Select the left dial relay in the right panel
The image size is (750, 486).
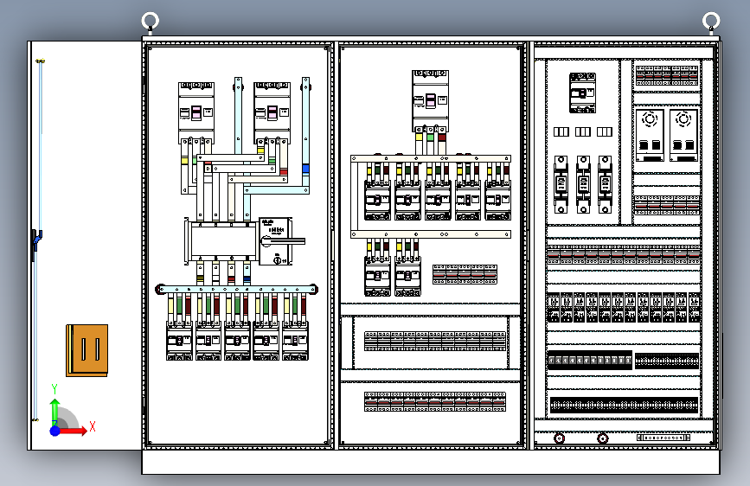[650, 136]
